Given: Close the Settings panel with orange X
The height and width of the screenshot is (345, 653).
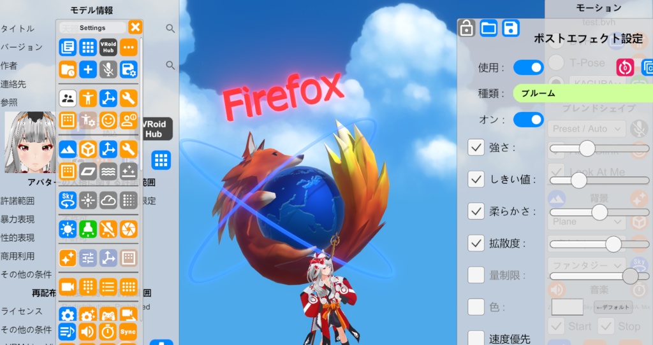Looking at the screenshot, I should coord(135,27).
